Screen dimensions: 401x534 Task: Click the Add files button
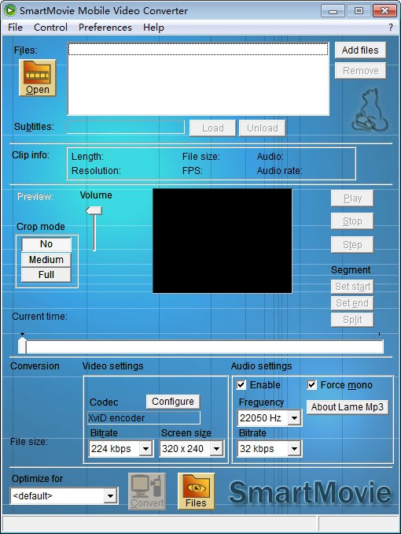point(360,50)
